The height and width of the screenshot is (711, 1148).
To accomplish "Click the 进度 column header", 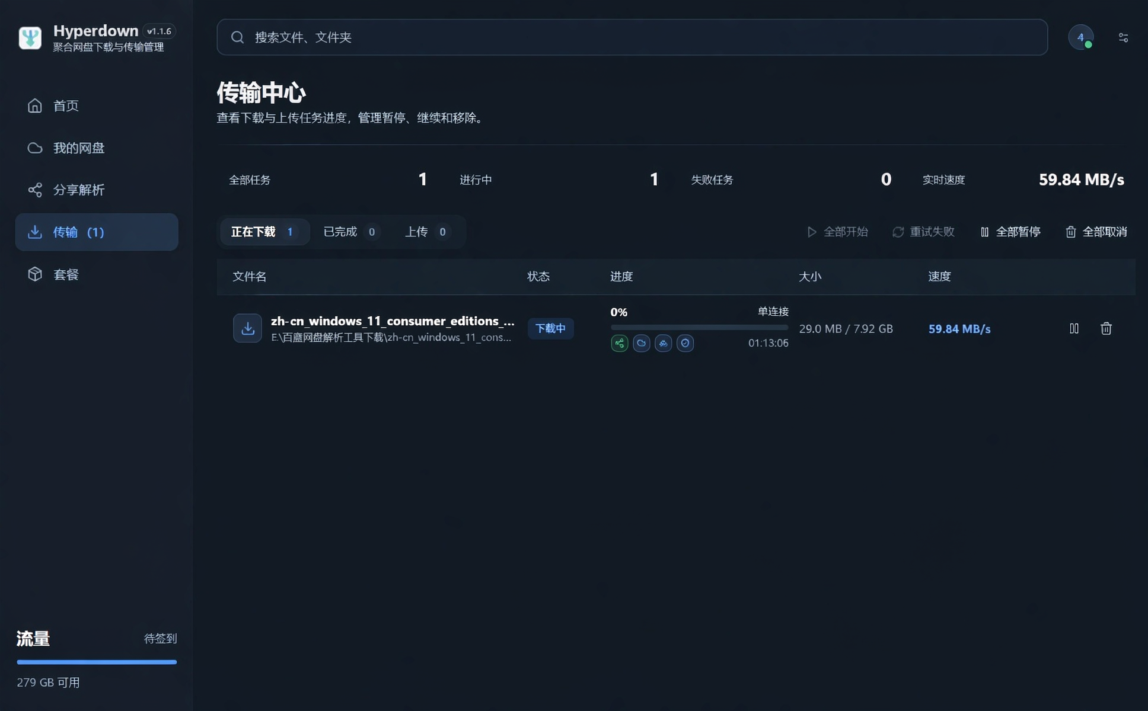I will click(621, 277).
